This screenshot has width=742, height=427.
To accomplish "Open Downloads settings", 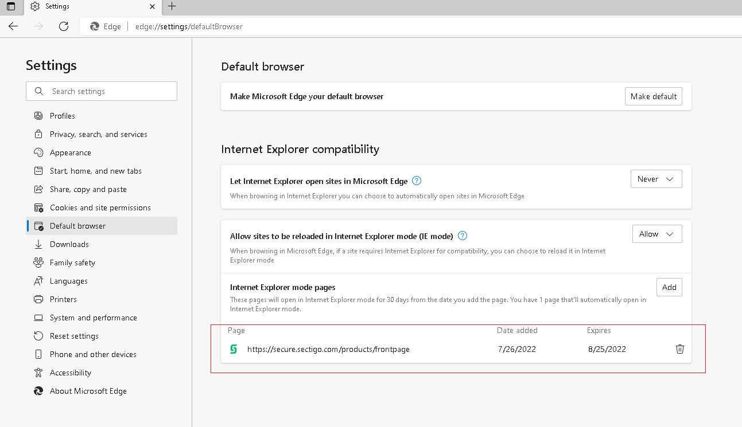I will point(102,244).
